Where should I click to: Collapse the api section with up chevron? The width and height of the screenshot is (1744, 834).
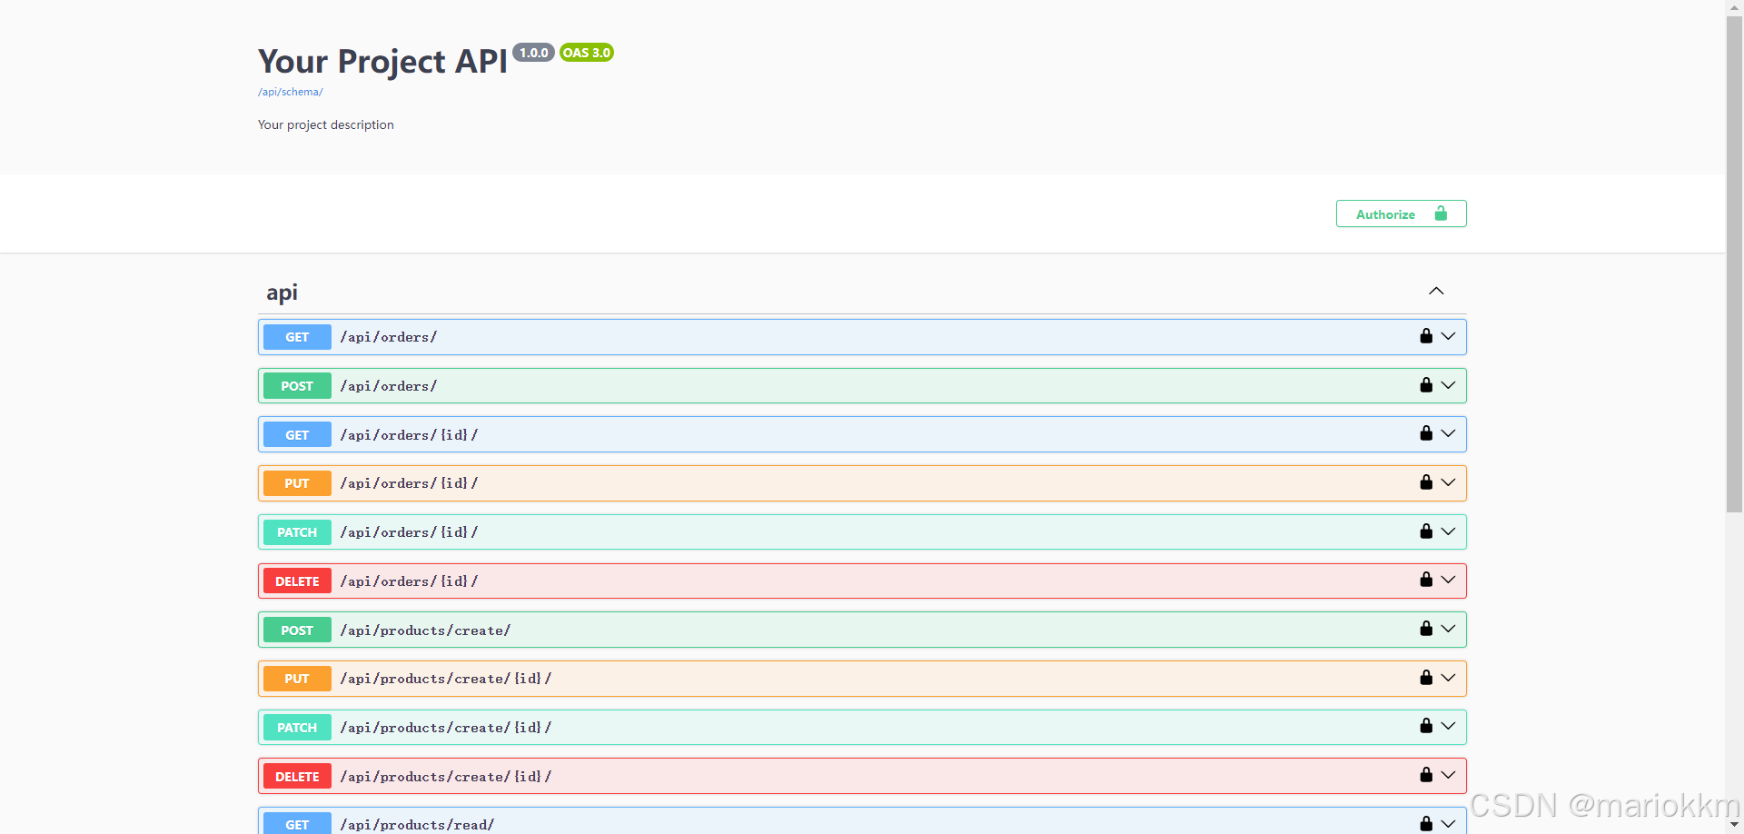pos(1436,291)
